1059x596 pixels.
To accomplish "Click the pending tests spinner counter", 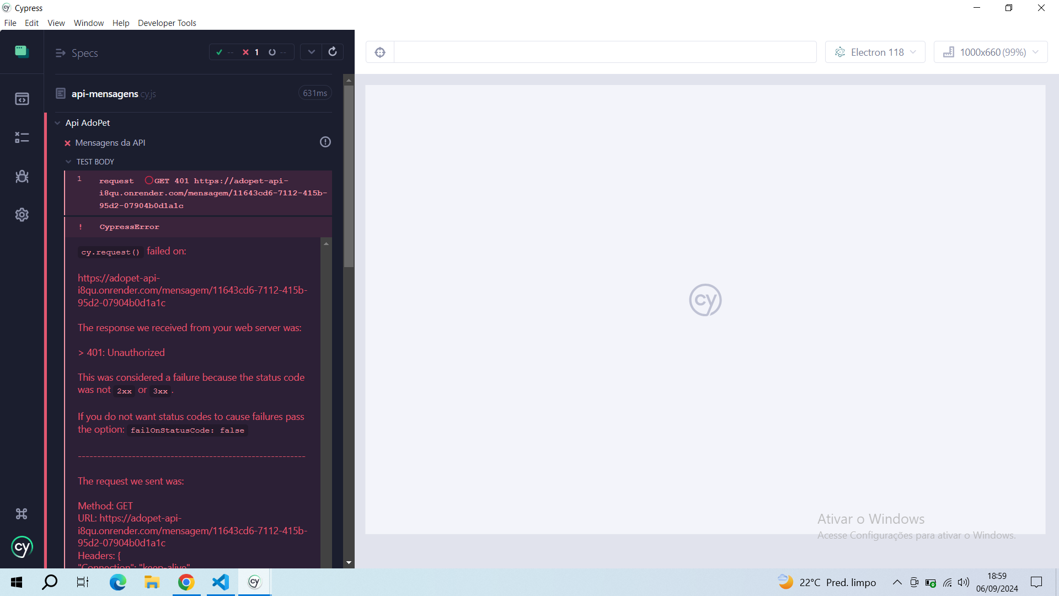I will (277, 52).
